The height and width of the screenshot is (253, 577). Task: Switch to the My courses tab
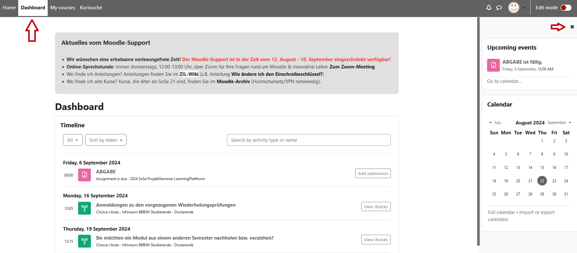point(62,8)
